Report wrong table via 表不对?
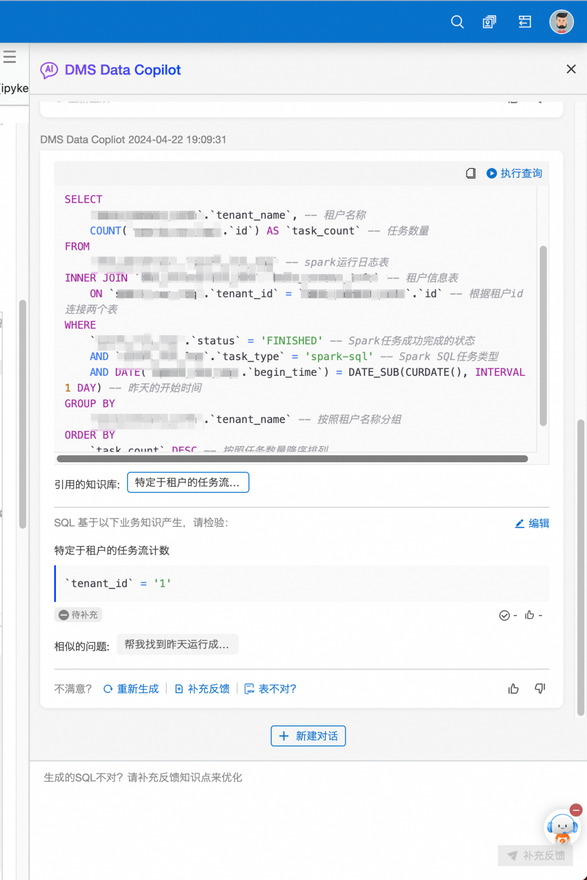 [x=270, y=689]
